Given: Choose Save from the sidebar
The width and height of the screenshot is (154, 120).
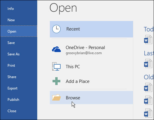Looking at the screenshot, I should click(19, 43).
